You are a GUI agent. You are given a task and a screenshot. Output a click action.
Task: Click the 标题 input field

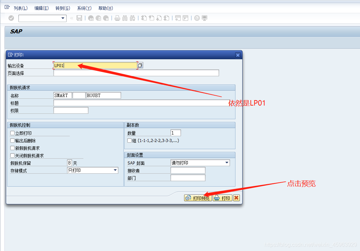coord(141,103)
